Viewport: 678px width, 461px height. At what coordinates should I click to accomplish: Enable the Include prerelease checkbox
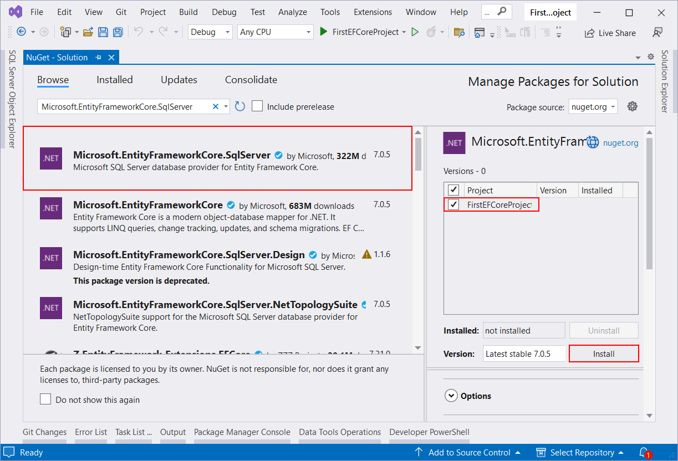click(257, 106)
